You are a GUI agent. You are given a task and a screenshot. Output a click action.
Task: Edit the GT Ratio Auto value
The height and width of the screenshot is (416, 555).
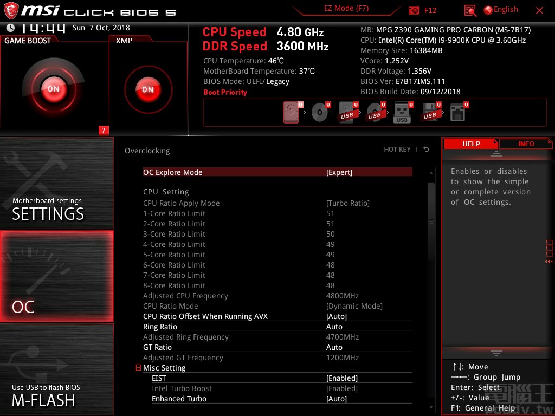point(334,347)
